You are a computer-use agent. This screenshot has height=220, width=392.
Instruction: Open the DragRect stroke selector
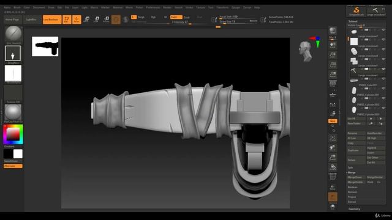(x=13, y=53)
